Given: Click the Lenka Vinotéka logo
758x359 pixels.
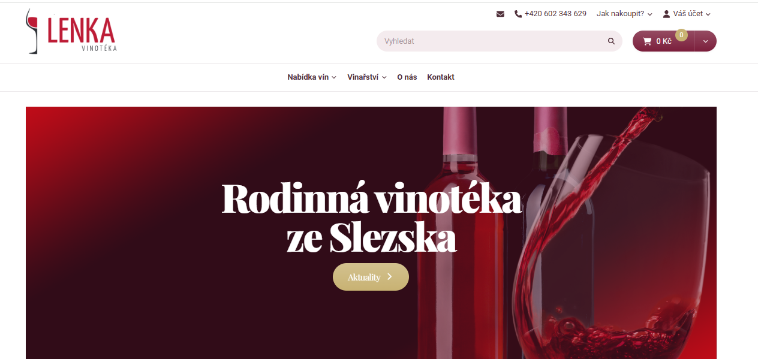Looking at the screenshot, I should (71, 31).
